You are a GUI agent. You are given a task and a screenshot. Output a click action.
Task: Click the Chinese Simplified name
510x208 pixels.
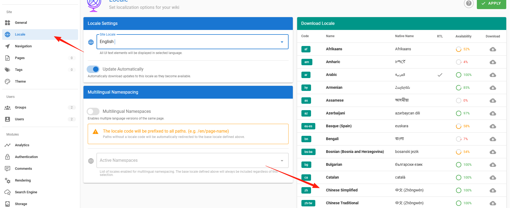pyautogui.click(x=342, y=190)
